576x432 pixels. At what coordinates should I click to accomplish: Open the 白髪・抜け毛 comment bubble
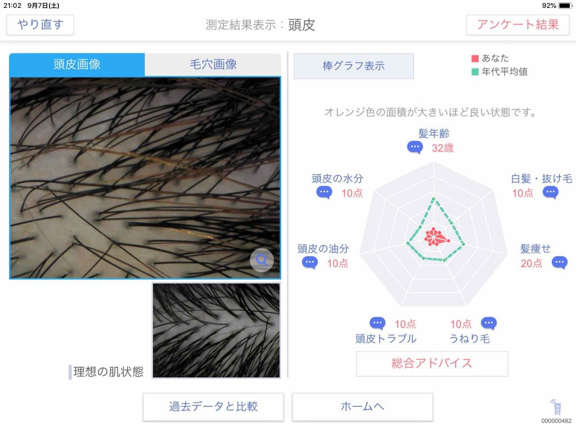tap(550, 192)
